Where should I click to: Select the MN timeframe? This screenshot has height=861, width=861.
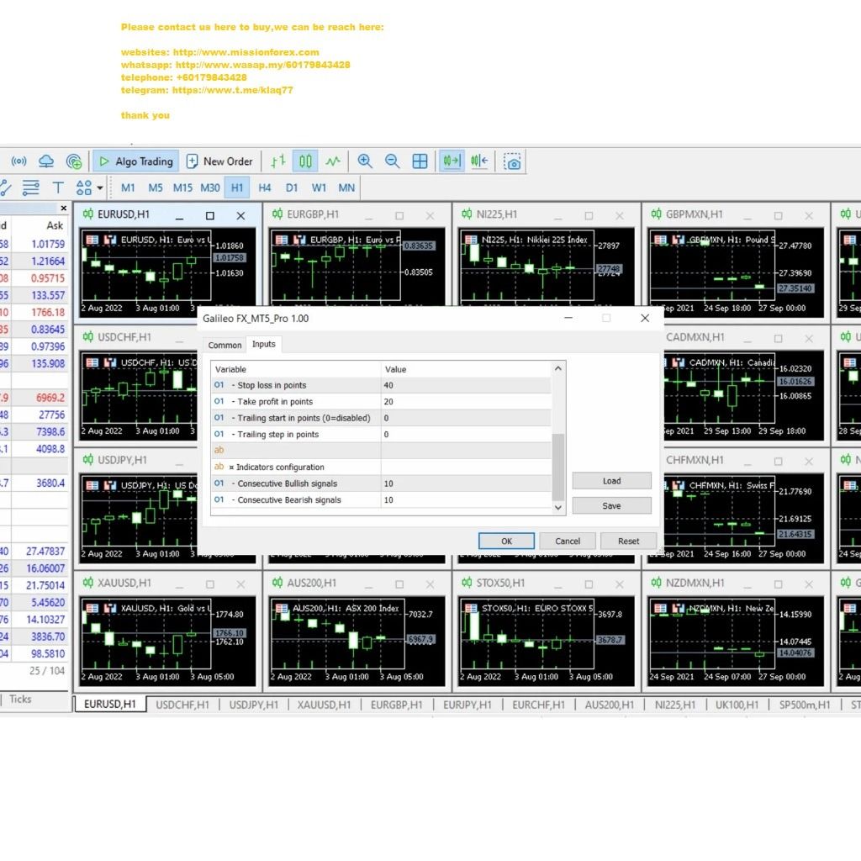click(346, 188)
